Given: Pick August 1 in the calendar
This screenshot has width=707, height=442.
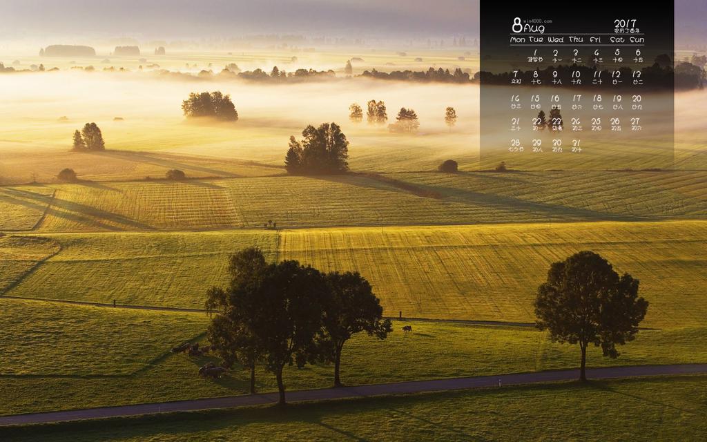Looking at the screenshot, I should point(535,52).
